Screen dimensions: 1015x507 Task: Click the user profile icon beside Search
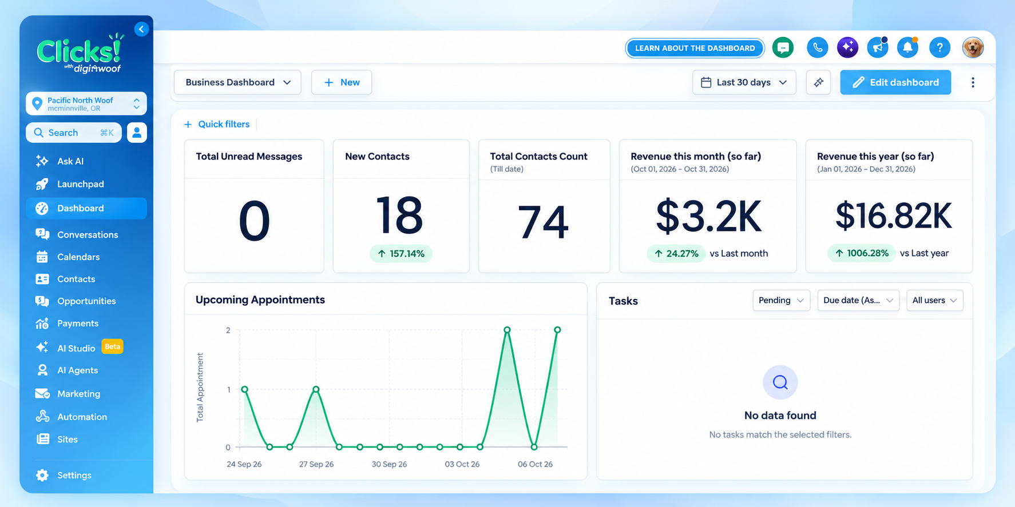137,133
